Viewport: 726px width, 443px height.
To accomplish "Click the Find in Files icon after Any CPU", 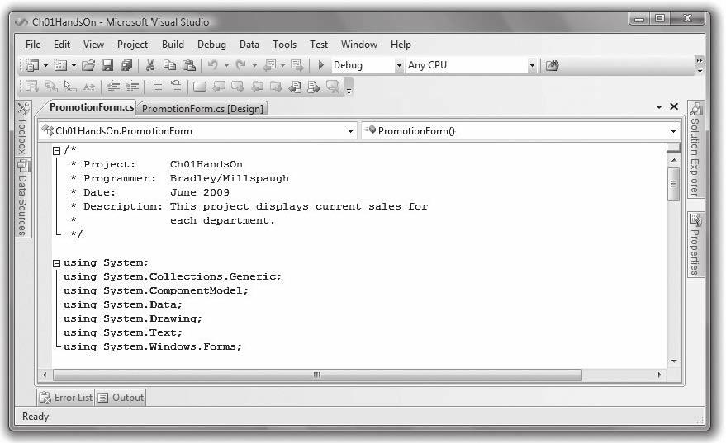I will click(x=552, y=65).
